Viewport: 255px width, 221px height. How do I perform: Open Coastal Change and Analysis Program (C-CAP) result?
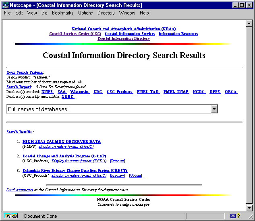[64, 156]
